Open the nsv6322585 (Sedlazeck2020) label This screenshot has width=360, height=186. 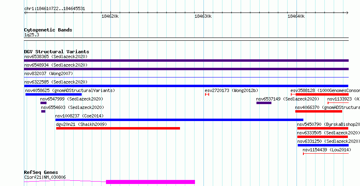click(x=56, y=82)
